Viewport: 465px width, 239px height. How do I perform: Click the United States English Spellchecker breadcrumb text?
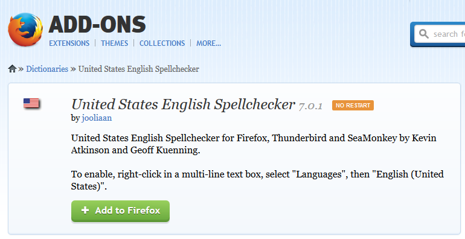[x=138, y=69]
